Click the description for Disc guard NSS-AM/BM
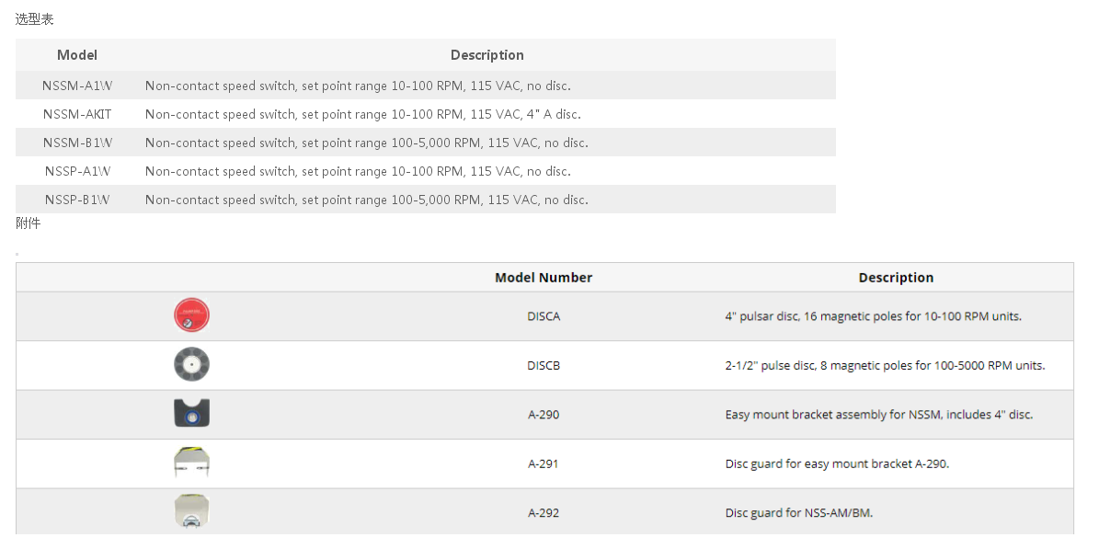 [799, 512]
